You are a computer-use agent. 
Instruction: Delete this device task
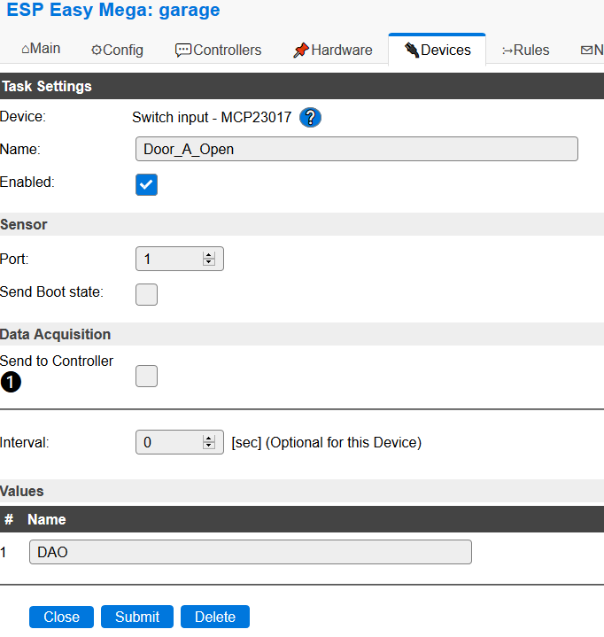point(215,617)
